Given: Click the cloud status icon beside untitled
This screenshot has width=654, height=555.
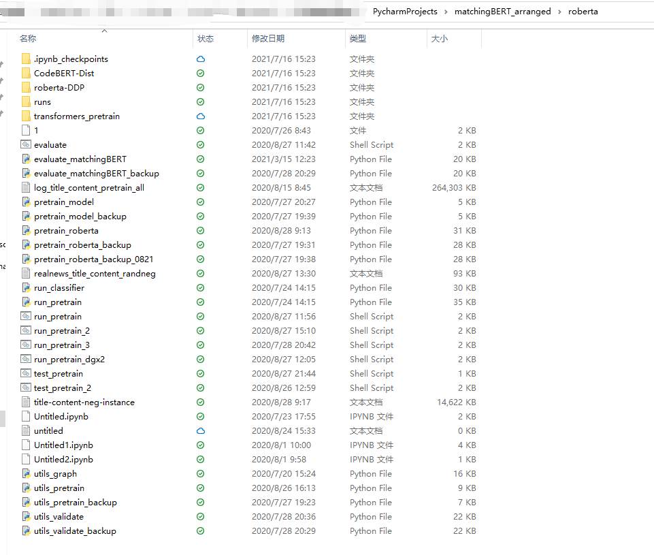Looking at the screenshot, I should point(201,431).
